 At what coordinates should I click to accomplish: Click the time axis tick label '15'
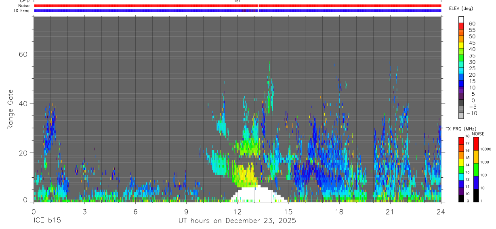tap(288, 212)
